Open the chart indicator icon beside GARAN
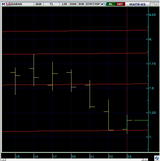This screenshot has height=161, width=160. (8, 4)
